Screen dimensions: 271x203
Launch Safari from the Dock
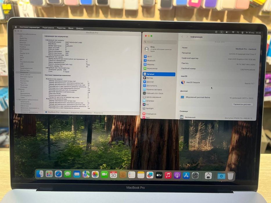(x=58, y=174)
